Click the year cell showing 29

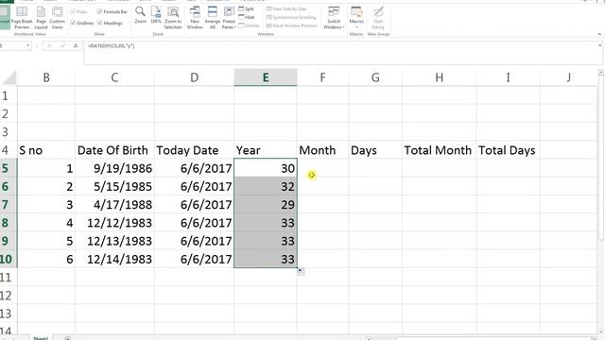pyautogui.click(x=266, y=204)
